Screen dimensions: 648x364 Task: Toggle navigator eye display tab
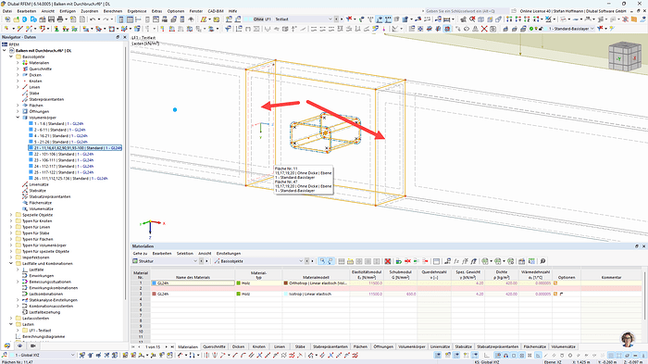tap(19, 345)
